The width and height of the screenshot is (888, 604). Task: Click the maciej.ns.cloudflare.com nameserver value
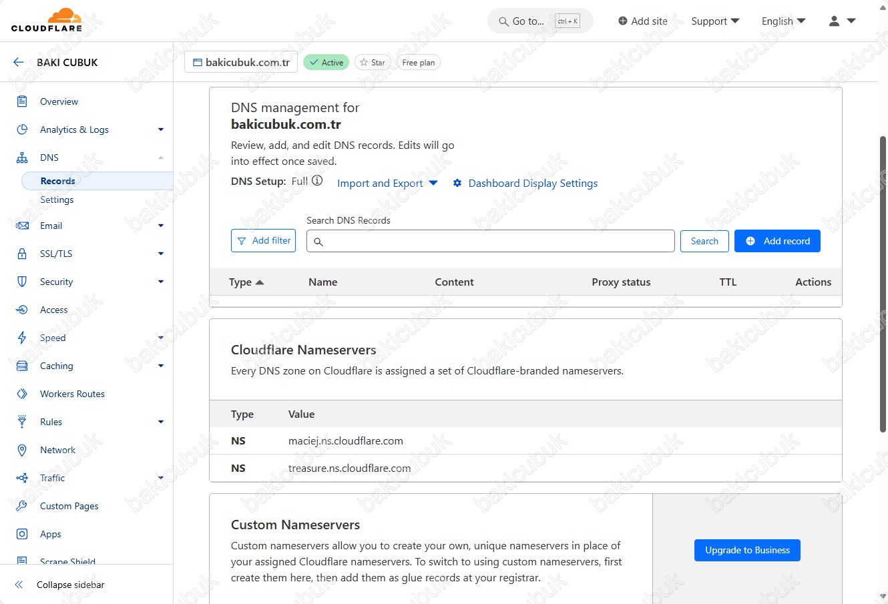345,440
